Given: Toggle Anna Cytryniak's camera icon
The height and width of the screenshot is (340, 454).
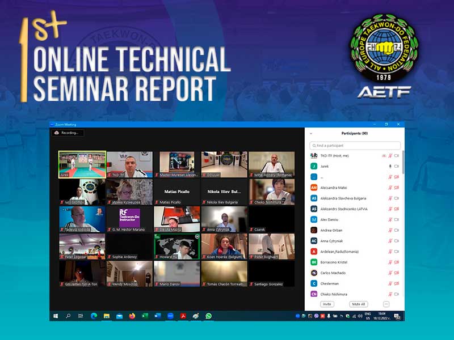Looking at the screenshot, I should tap(397, 241).
